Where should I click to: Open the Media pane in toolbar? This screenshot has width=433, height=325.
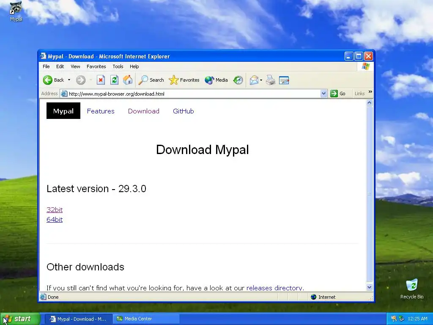216,80
